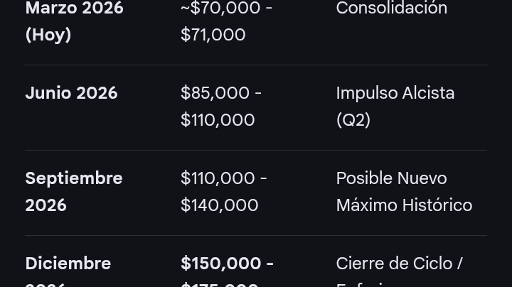The image size is (512, 287).
Task: Select the Junio 2026 row label
Action: pyautogui.click(x=71, y=93)
